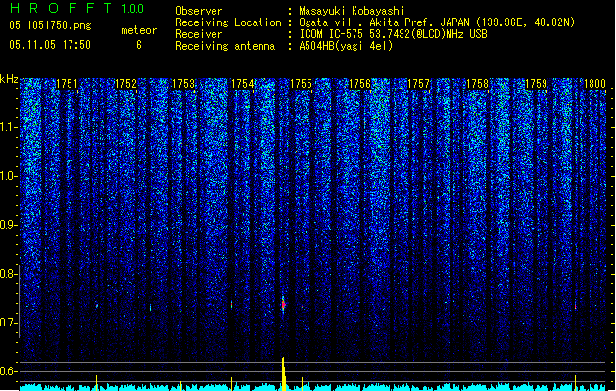Screen dimensions: 616x391
Task: Click the timestamp 05.11.05 17:50
Action: point(50,45)
